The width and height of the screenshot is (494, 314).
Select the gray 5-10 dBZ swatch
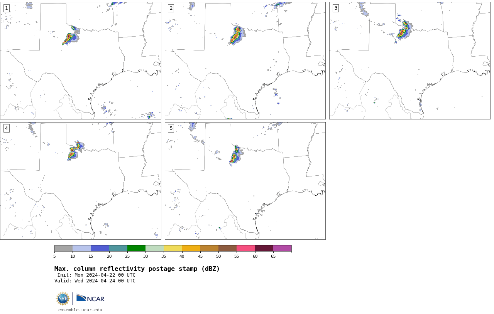pos(63,248)
